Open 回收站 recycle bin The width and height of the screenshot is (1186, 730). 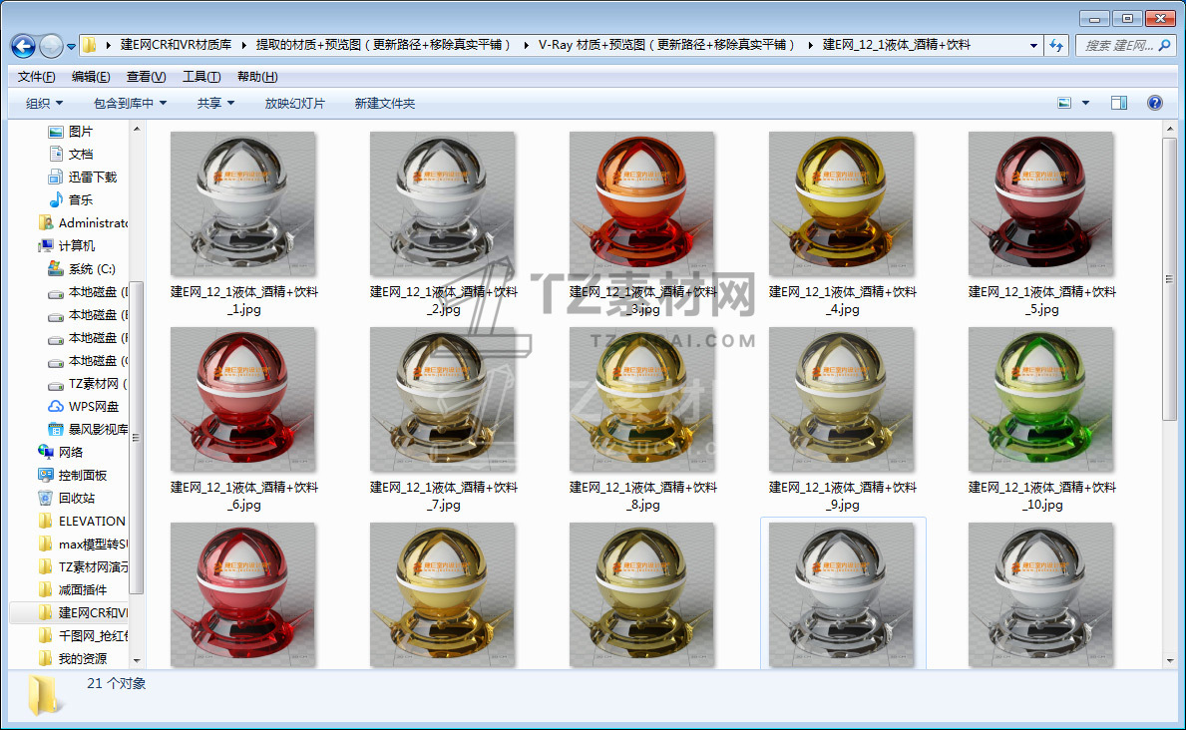[x=67, y=498]
